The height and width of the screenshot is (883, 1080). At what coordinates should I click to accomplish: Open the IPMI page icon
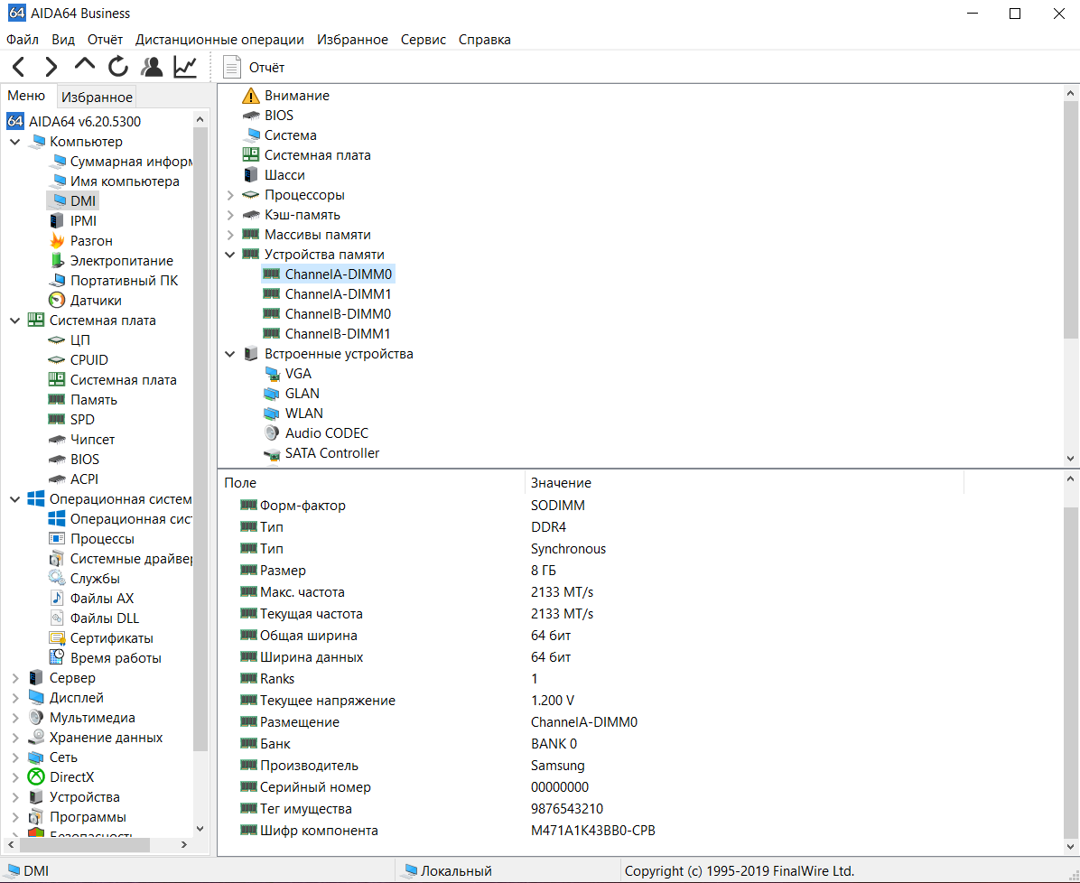click(57, 221)
